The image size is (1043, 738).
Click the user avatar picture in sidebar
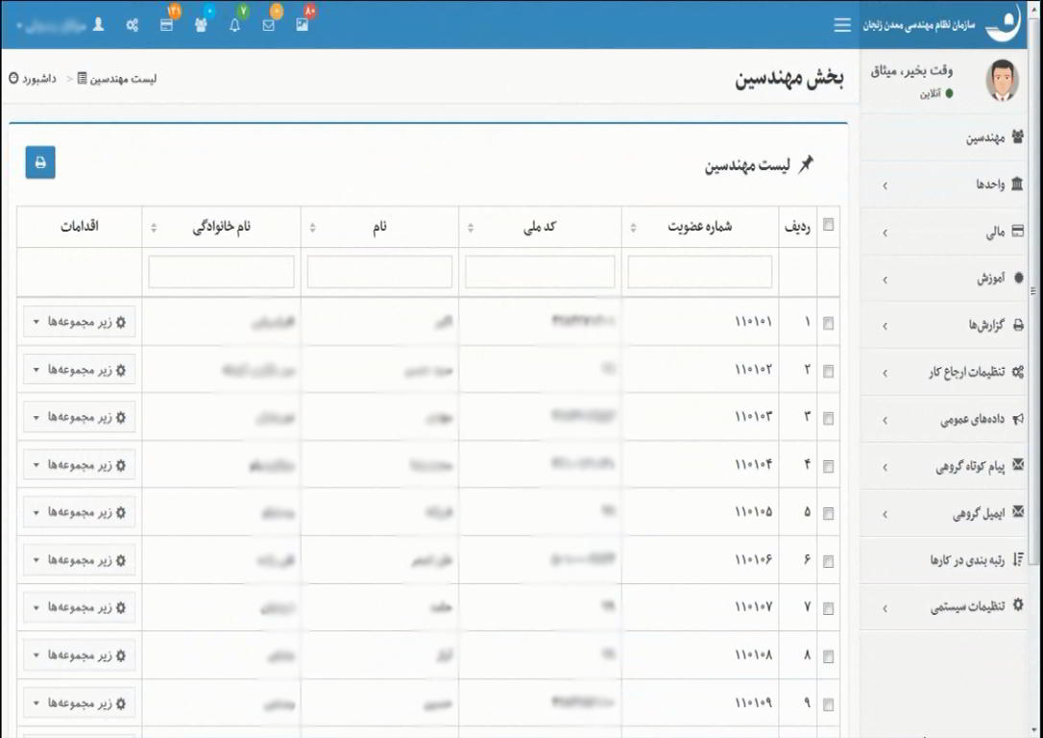click(x=1002, y=81)
